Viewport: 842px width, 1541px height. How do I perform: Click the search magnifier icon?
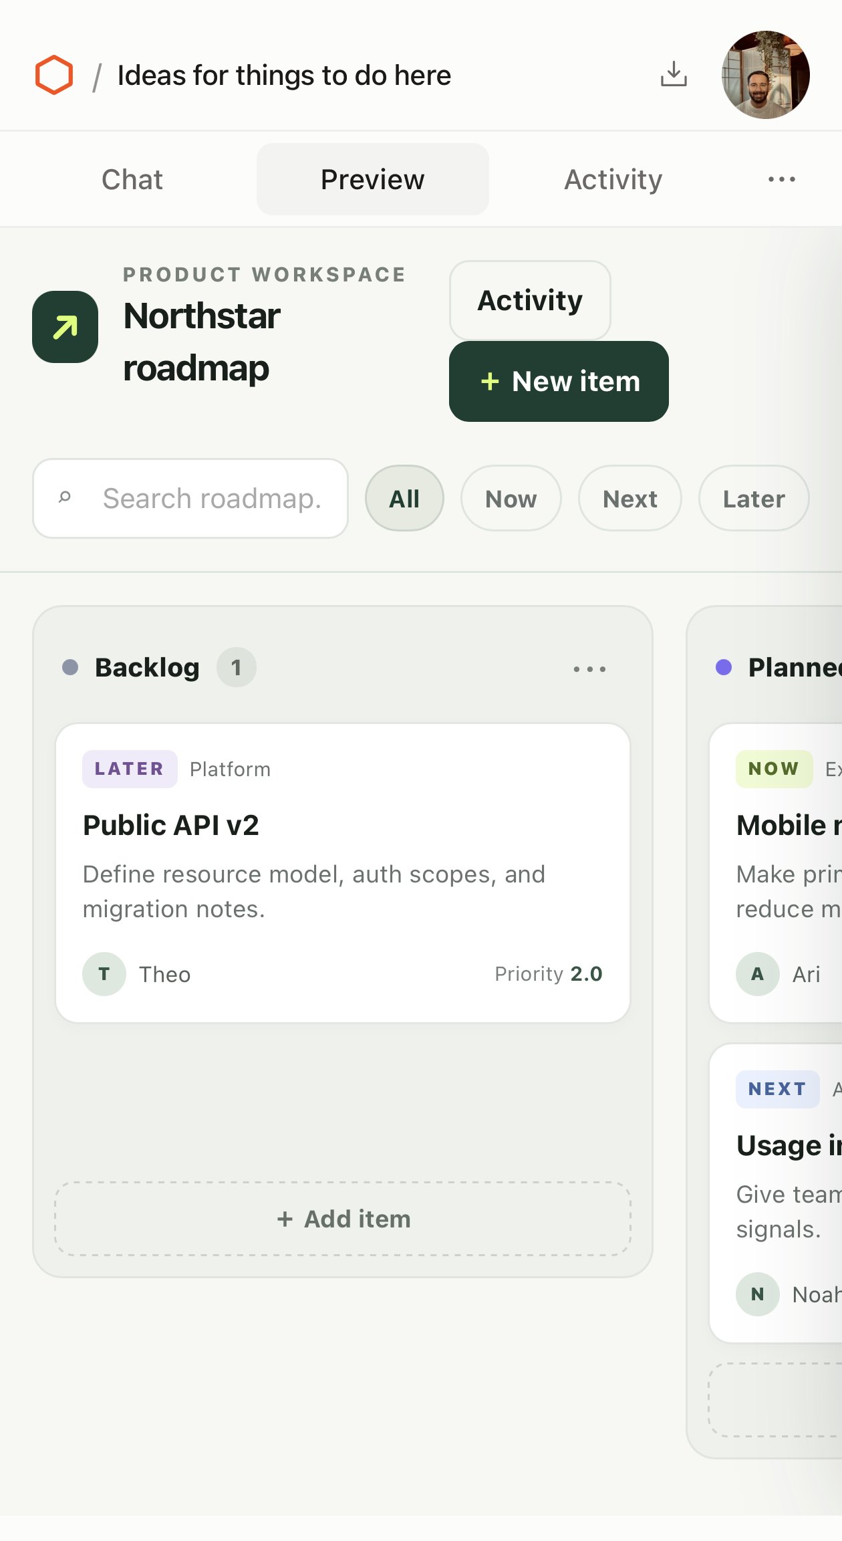click(65, 497)
